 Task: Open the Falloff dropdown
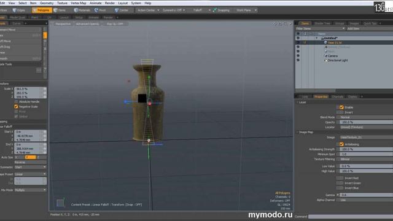point(202,10)
